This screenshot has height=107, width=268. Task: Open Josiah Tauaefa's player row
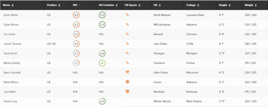134,44
